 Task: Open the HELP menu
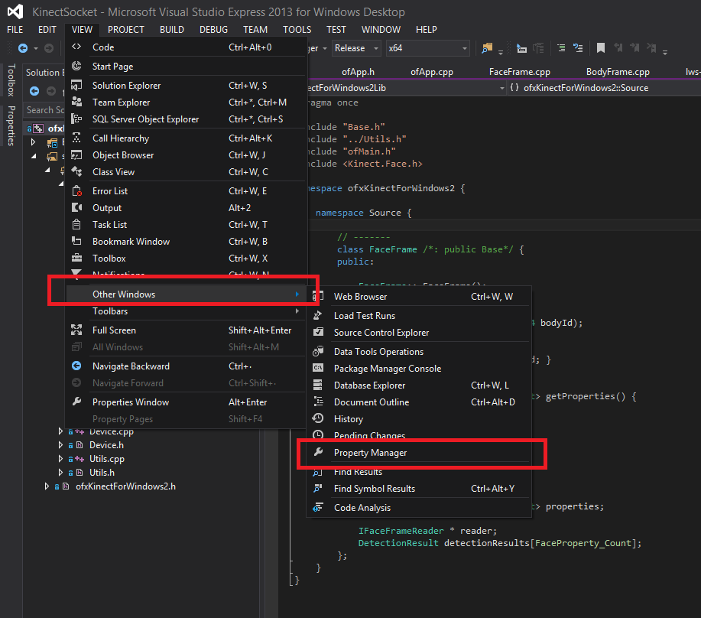click(426, 30)
